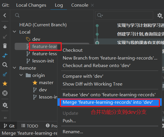Click the origin folder icon
The height and width of the screenshot is (137, 164).
point(28,75)
